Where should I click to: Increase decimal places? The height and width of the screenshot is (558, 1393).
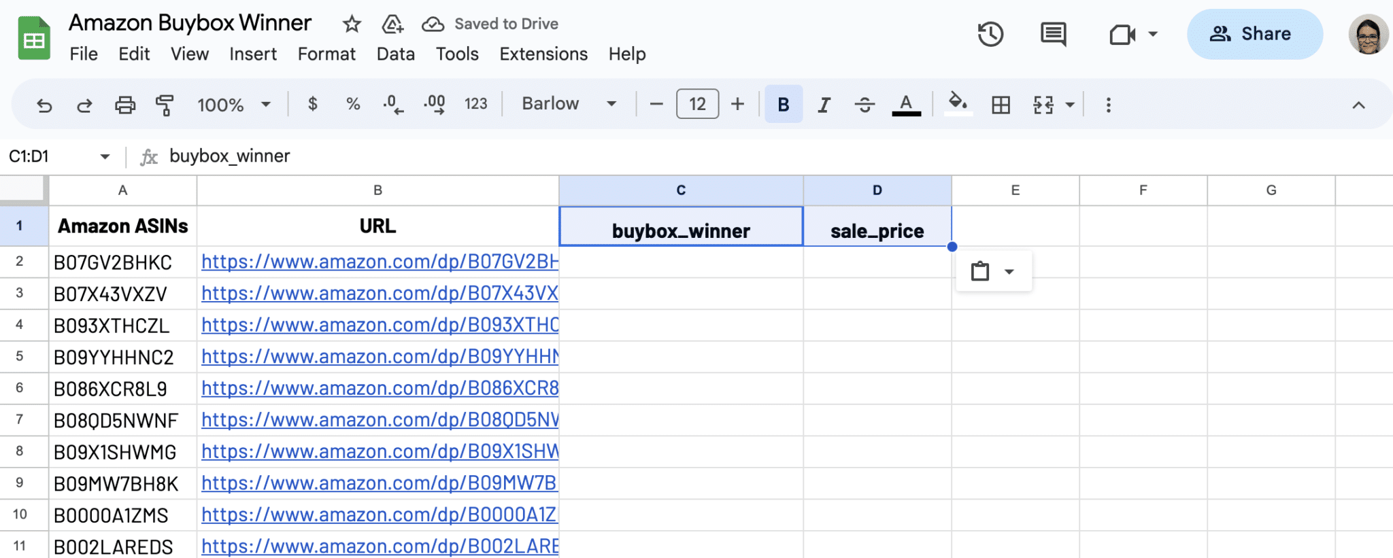tap(434, 104)
